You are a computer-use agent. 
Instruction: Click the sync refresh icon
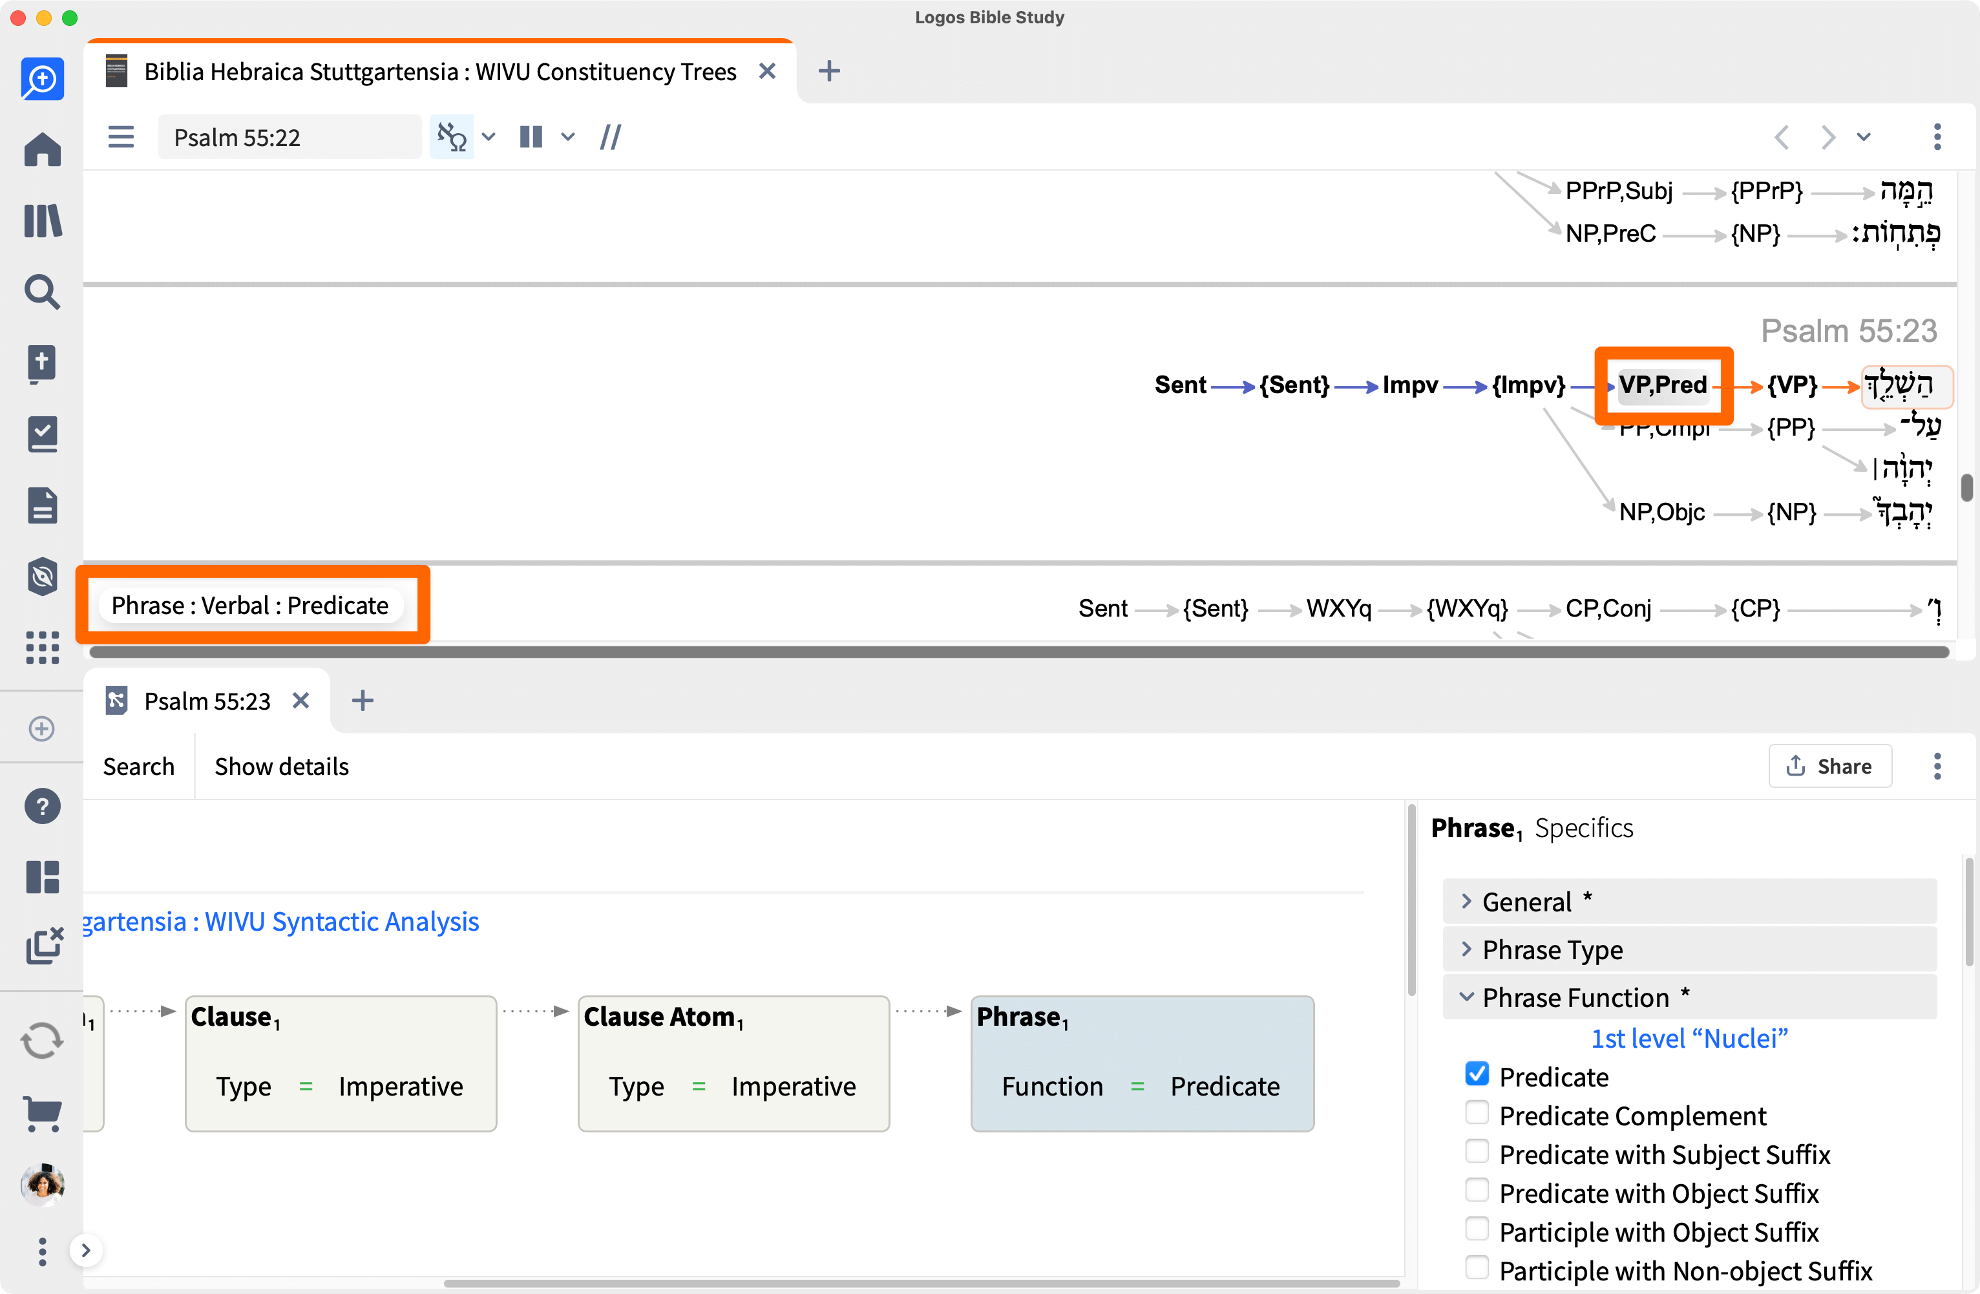43,1041
